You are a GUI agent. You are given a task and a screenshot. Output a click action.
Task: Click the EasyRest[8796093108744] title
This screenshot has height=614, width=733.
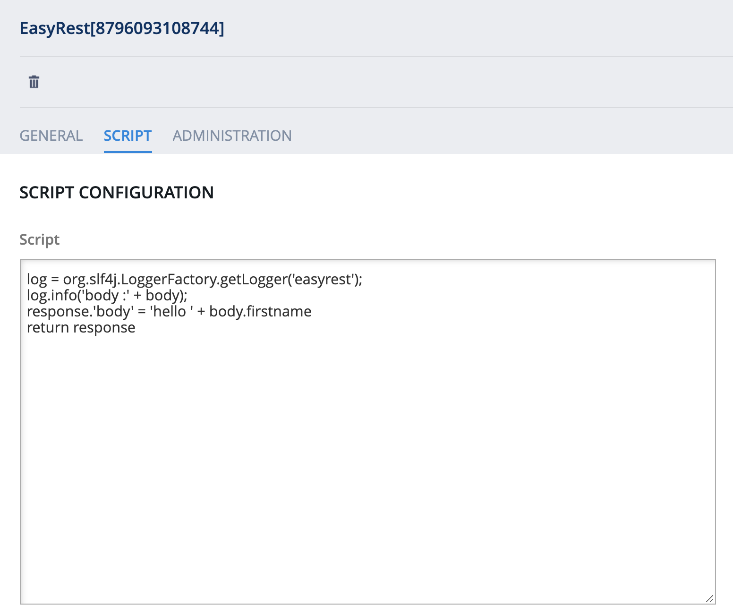(x=122, y=28)
